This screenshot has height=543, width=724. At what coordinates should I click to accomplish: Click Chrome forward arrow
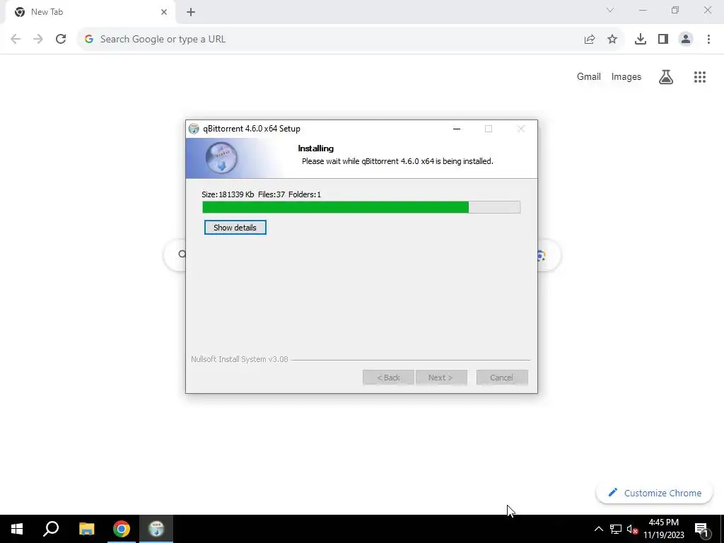pyautogui.click(x=38, y=40)
